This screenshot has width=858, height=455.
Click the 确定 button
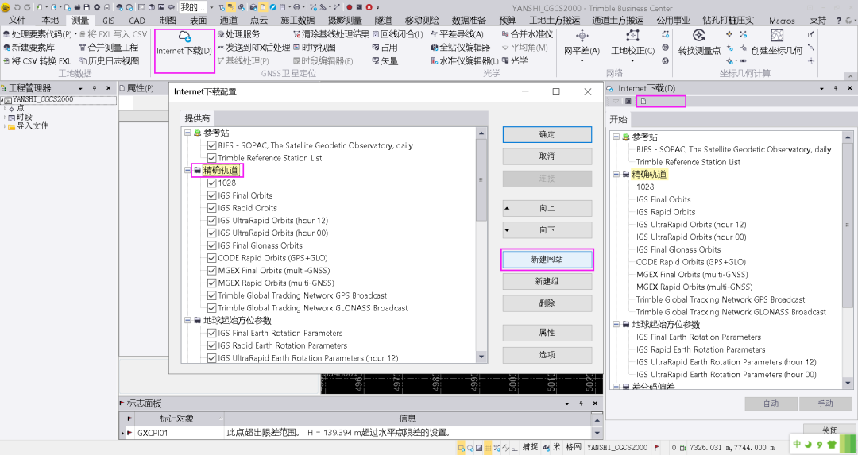click(x=547, y=134)
